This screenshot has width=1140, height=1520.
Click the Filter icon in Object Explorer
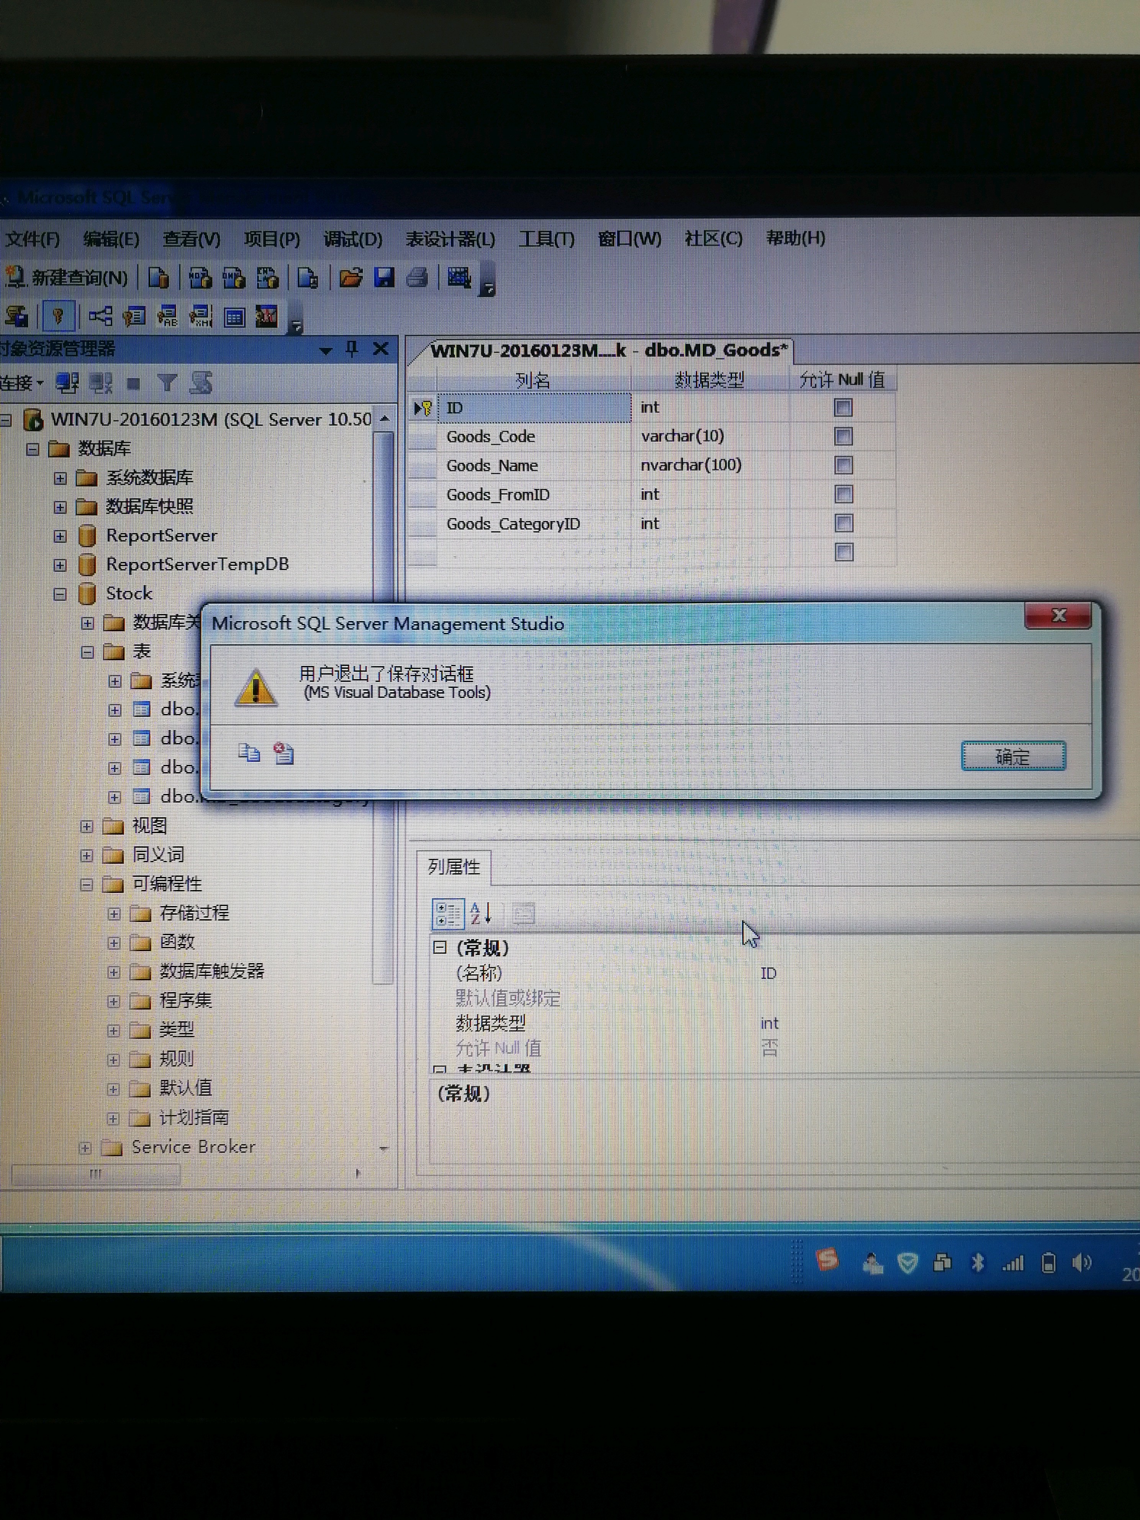point(167,383)
